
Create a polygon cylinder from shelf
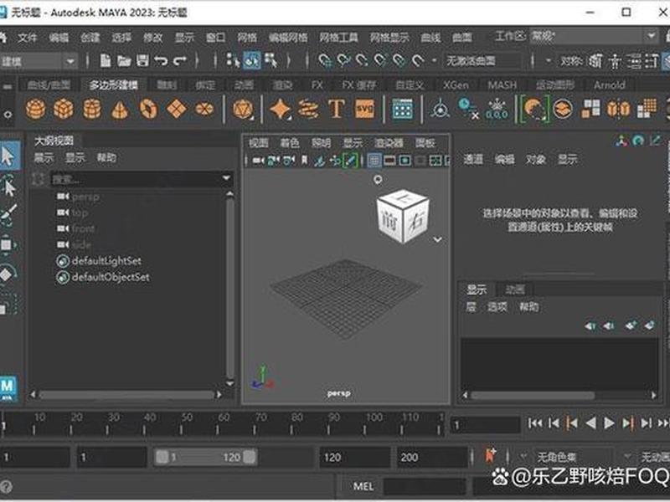92,109
